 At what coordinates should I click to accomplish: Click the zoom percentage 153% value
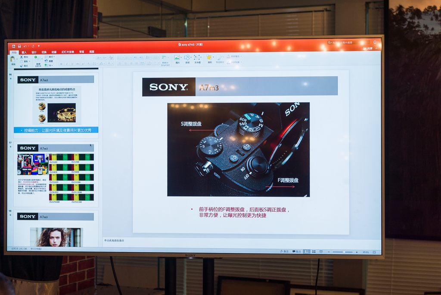[x=366, y=252]
